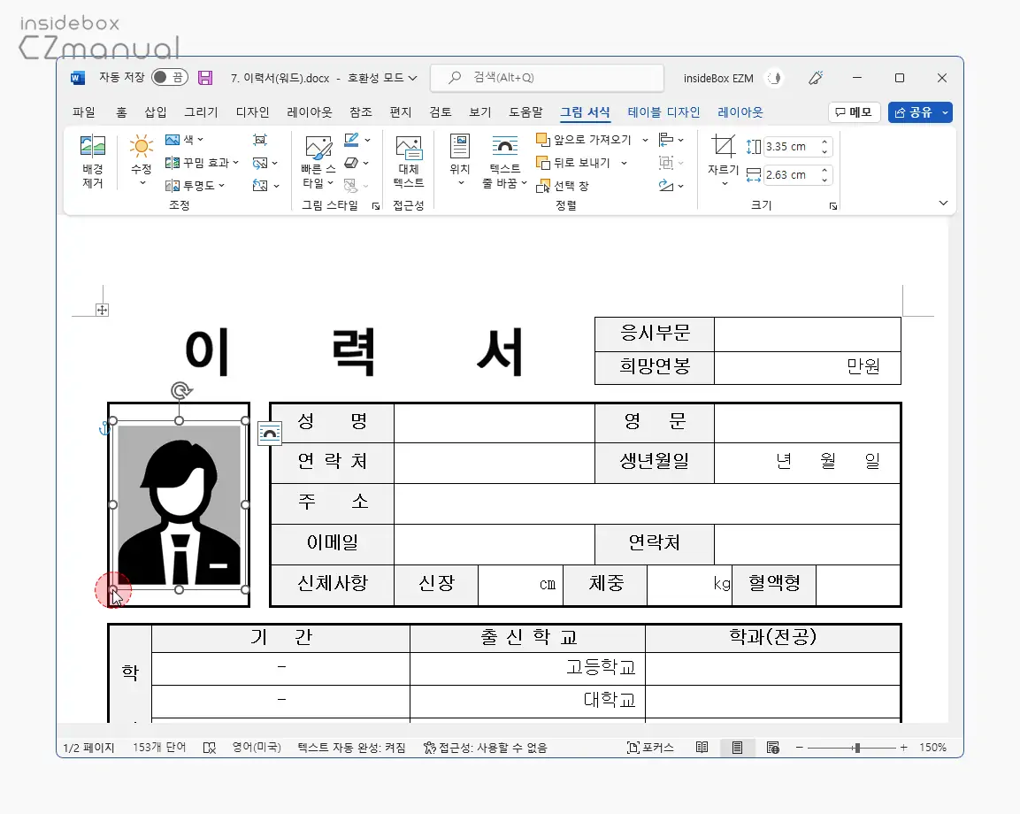Viewport: 1020px width, 814px height.
Task: Click the zoom slider handle
Action: click(857, 748)
